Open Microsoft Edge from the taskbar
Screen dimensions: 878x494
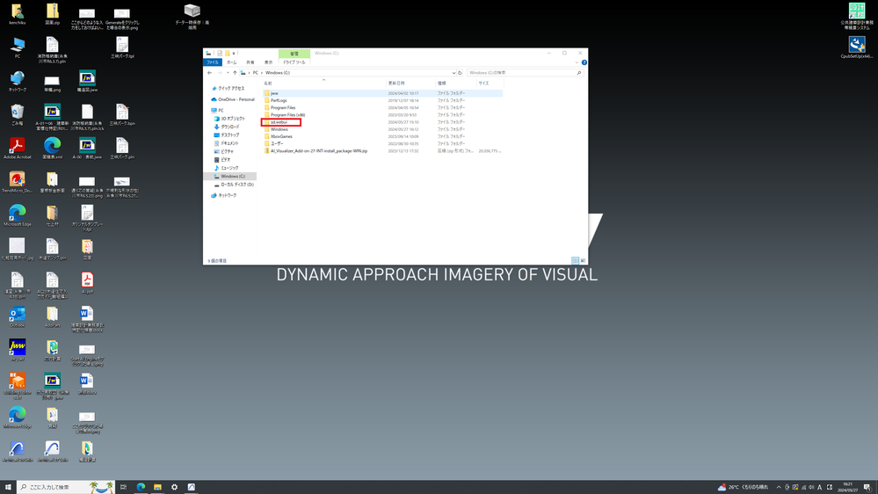tap(141, 487)
